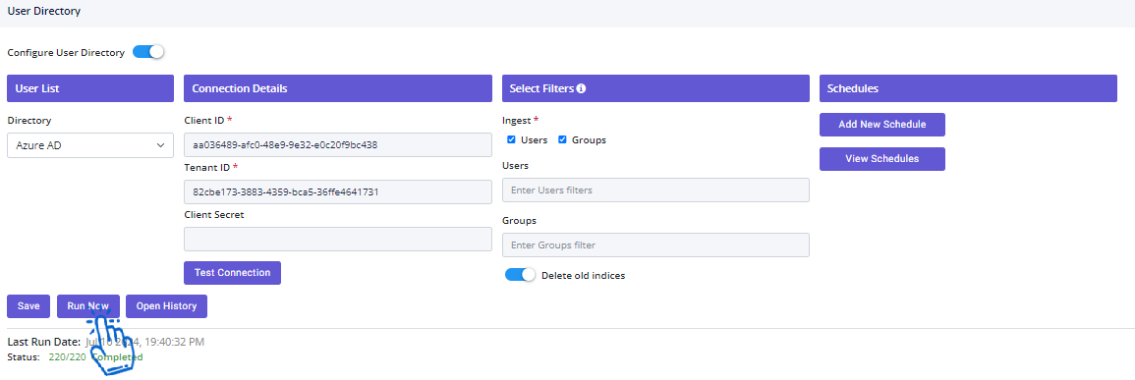Open the View Schedules button
This screenshot has width=1135, height=380.
coord(882,159)
